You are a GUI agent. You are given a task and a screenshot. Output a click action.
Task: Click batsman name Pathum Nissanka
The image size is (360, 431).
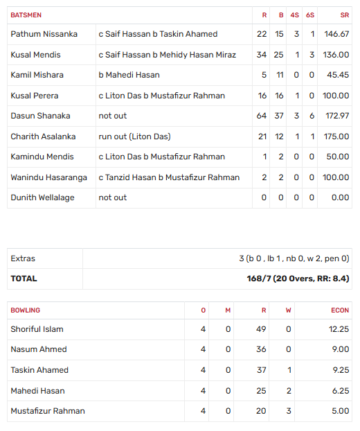(x=44, y=34)
